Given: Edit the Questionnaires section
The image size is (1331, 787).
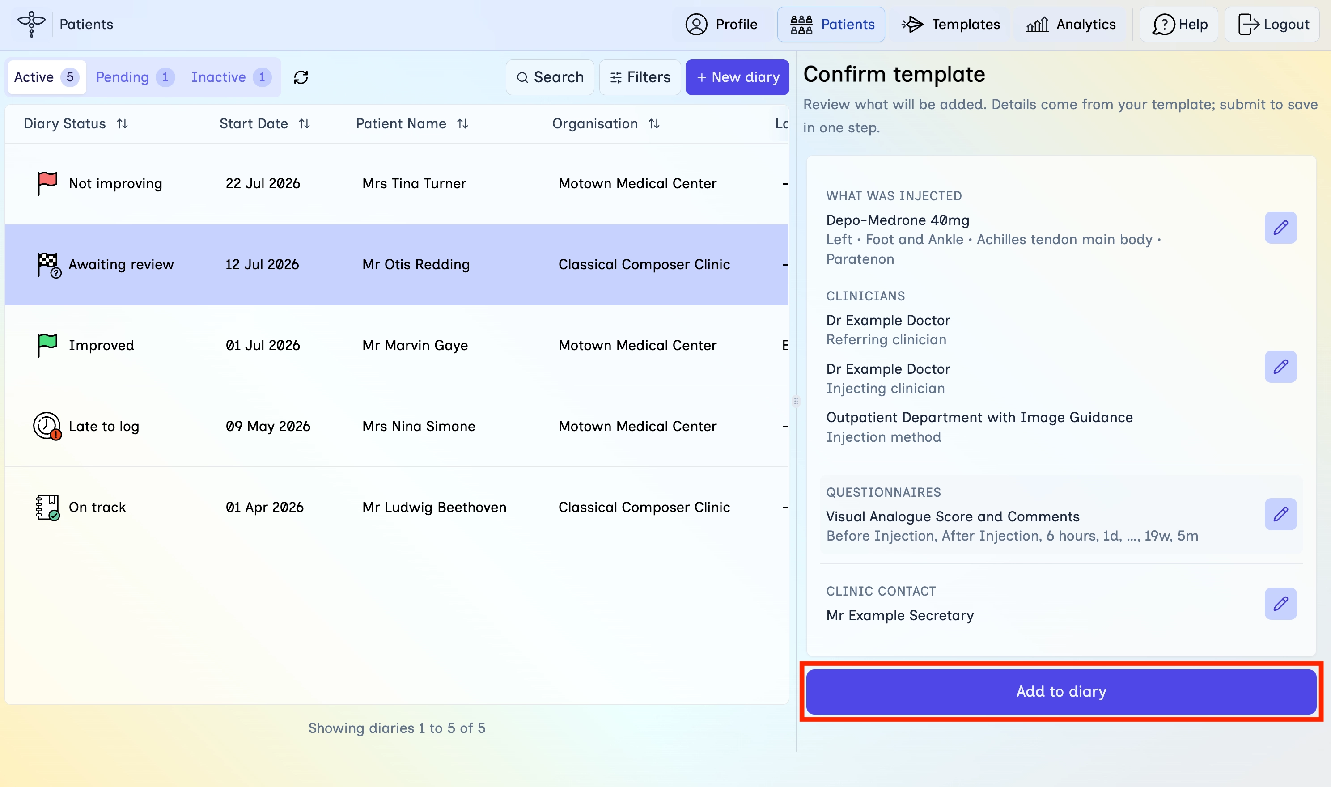Looking at the screenshot, I should pos(1280,514).
